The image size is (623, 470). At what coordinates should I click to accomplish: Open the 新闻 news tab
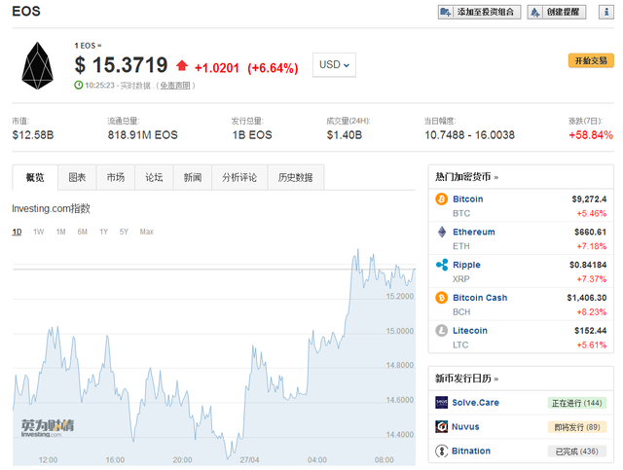pyautogui.click(x=193, y=178)
